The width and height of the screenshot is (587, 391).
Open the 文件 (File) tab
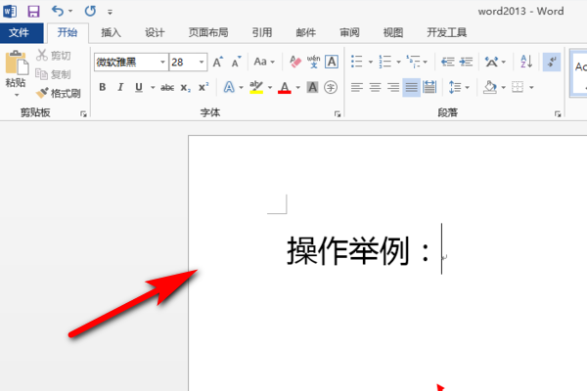tap(20, 32)
